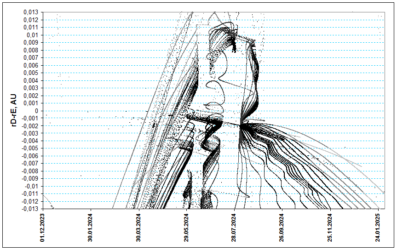The image size is (397, 250).
Task: Select the y-axis label 0,008
Action: [x=31, y=50]
